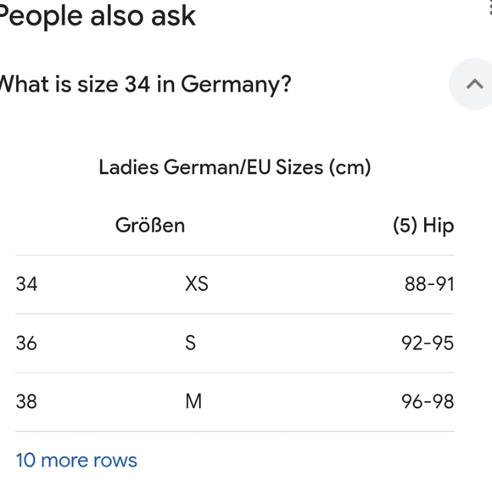Select the size 34 cell

(x=26, y=284)
